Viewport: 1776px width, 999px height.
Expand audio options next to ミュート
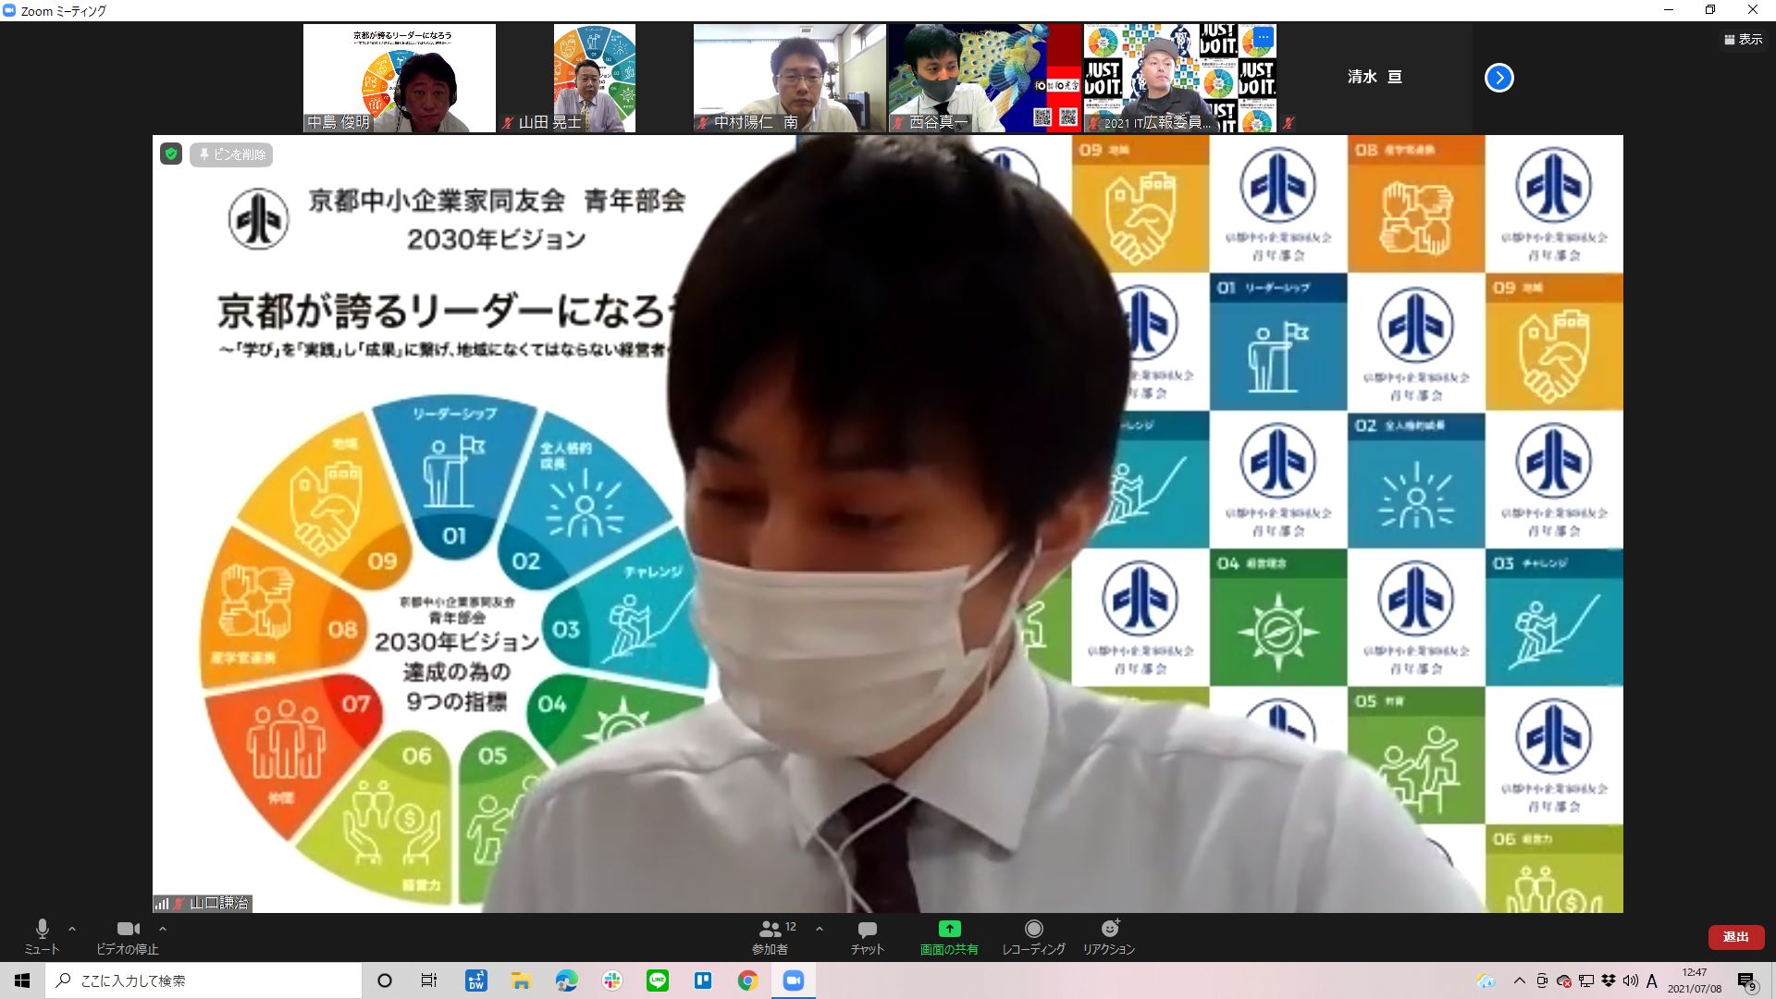(72, 929)
